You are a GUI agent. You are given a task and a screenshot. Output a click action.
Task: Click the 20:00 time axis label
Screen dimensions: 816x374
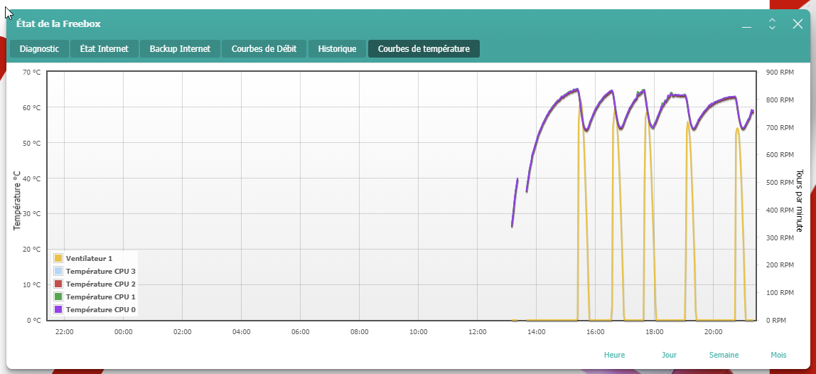pyautogui.click(x=713, y=332)
